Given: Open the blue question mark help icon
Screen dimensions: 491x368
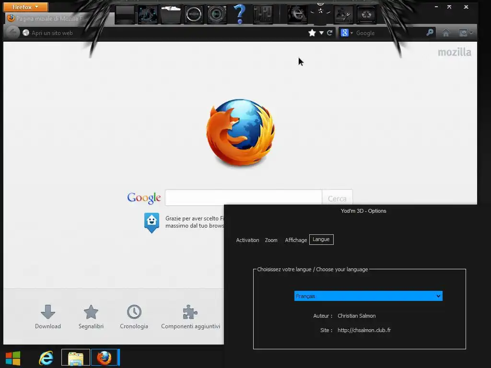Looking at the screenshot, I should [x=240, y=14].
